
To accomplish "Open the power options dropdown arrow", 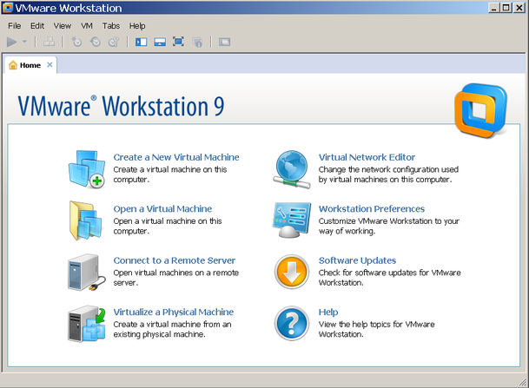I will pyautogui.click(x=24, y=42).
